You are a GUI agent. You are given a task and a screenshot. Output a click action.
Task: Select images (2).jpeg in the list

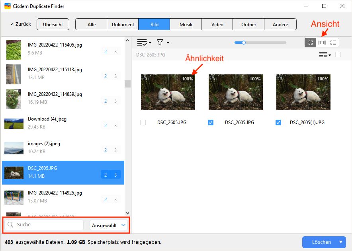(x=63, y=148)
